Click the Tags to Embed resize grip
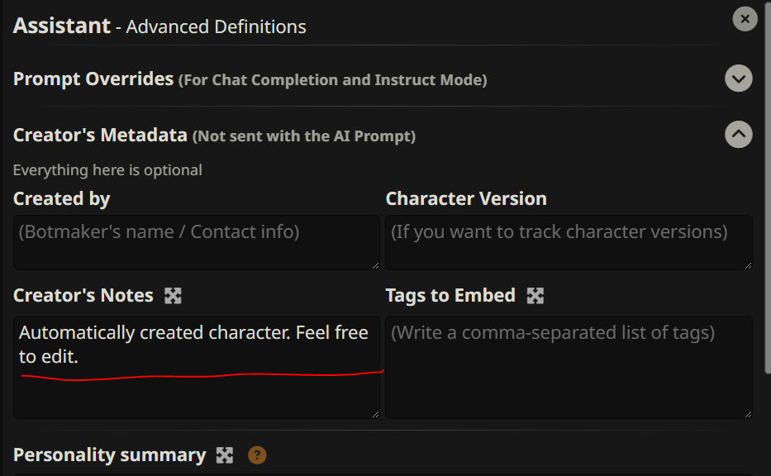Image resolution: width=771 pixels, height=476 pixels. tap(748, 413)
